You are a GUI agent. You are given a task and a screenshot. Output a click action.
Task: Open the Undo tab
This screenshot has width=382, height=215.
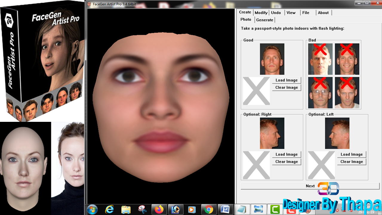pos(276,13)
